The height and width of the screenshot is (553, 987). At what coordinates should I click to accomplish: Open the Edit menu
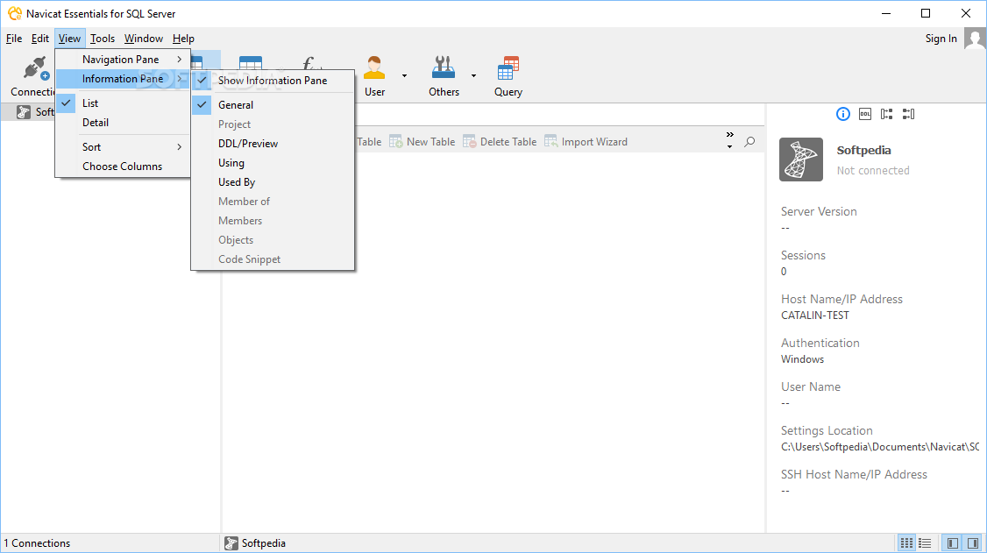coord(40,39)
